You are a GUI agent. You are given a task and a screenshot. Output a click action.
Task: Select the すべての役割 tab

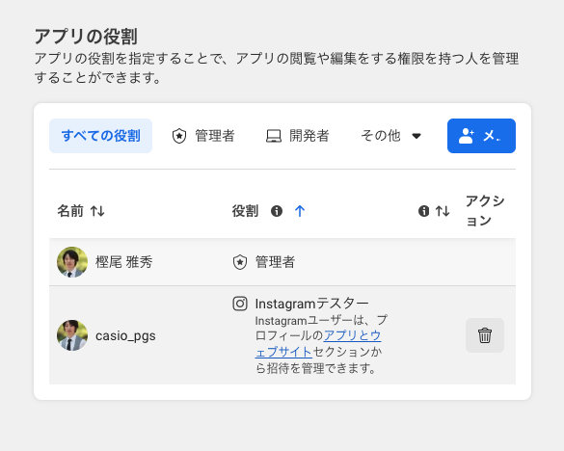tap(100, 136)
